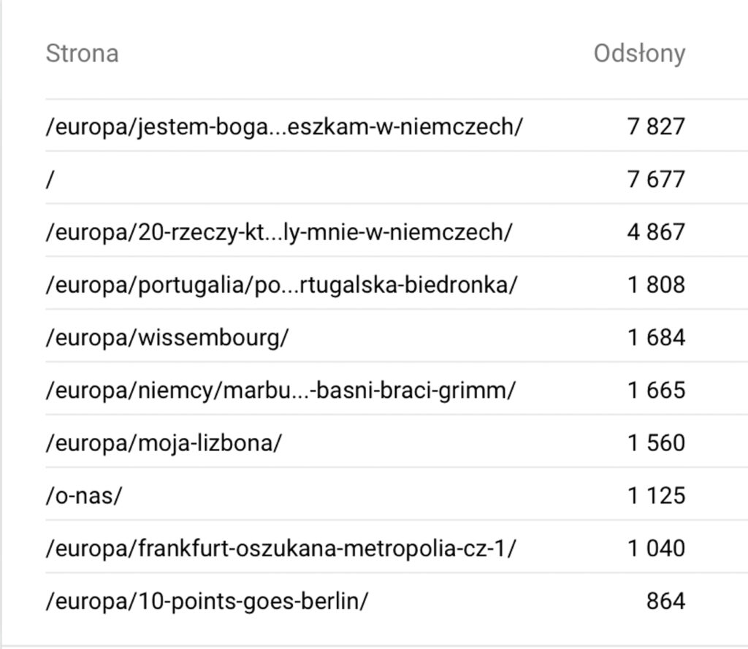
Task: Open the jestem-boga...eszkam-w-niemczech page link
Action: (284, 127)
